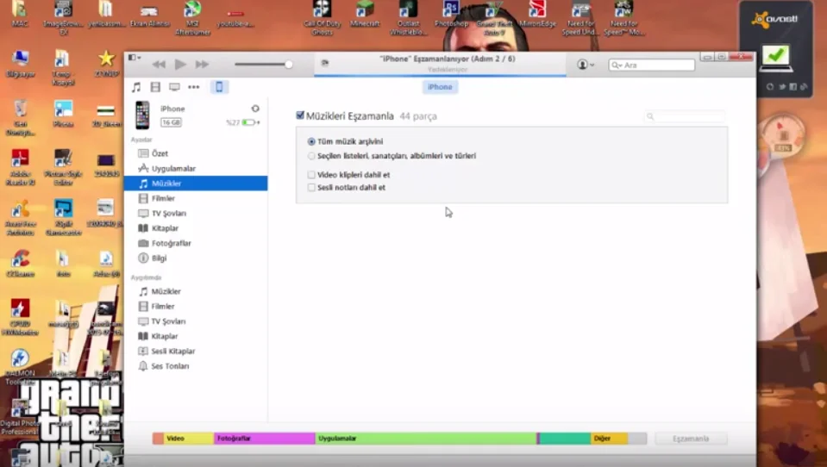Click the 16 GB capacity label
The height and width of the screenshot is (467, 827).
171,122
